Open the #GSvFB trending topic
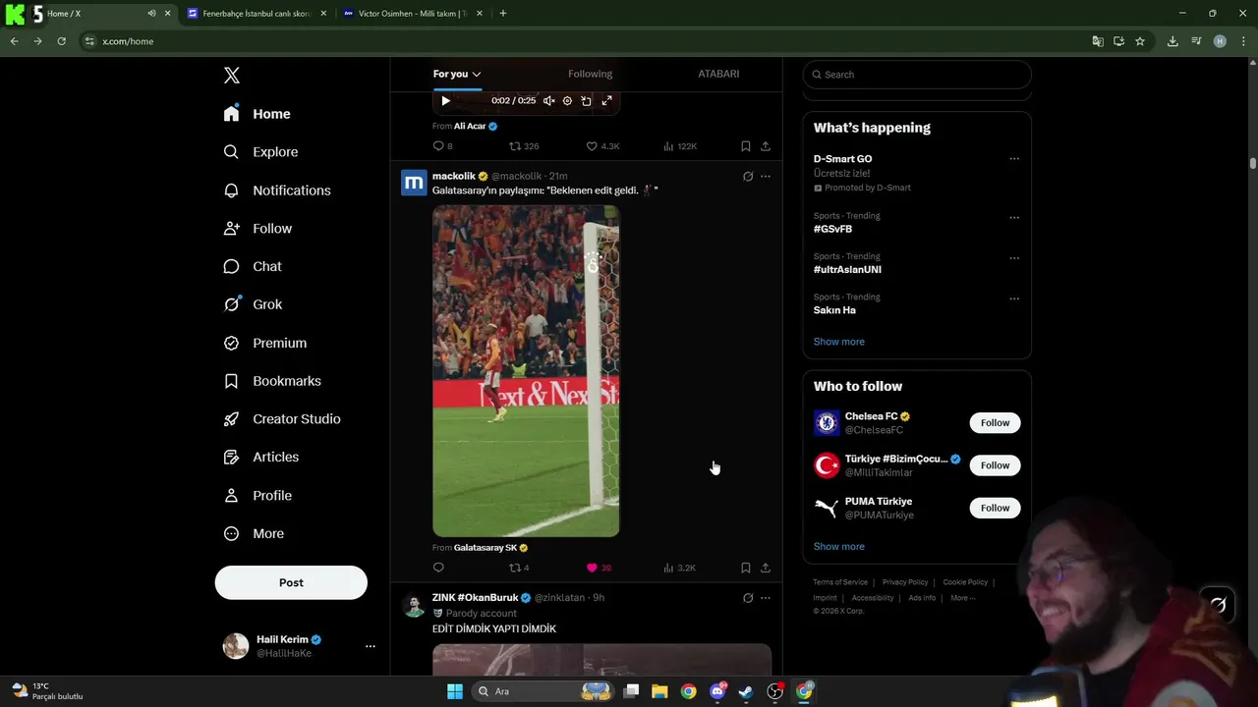Screen dimensions: 1258x707 (x=832, y=229)
